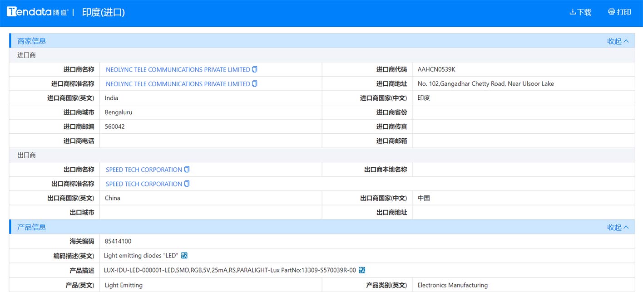This screenshot has width=643, height=292.
Task: Select the 印度 country value
Action: tap(424, 98)
